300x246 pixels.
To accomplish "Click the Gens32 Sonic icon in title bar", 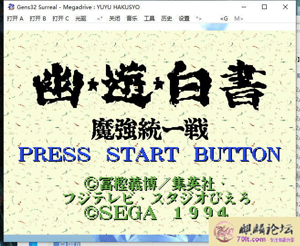I will click(11, 7).
